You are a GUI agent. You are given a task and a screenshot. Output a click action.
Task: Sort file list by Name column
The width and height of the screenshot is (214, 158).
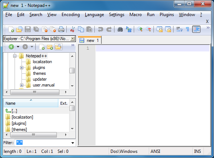click(x=31, y=103)
